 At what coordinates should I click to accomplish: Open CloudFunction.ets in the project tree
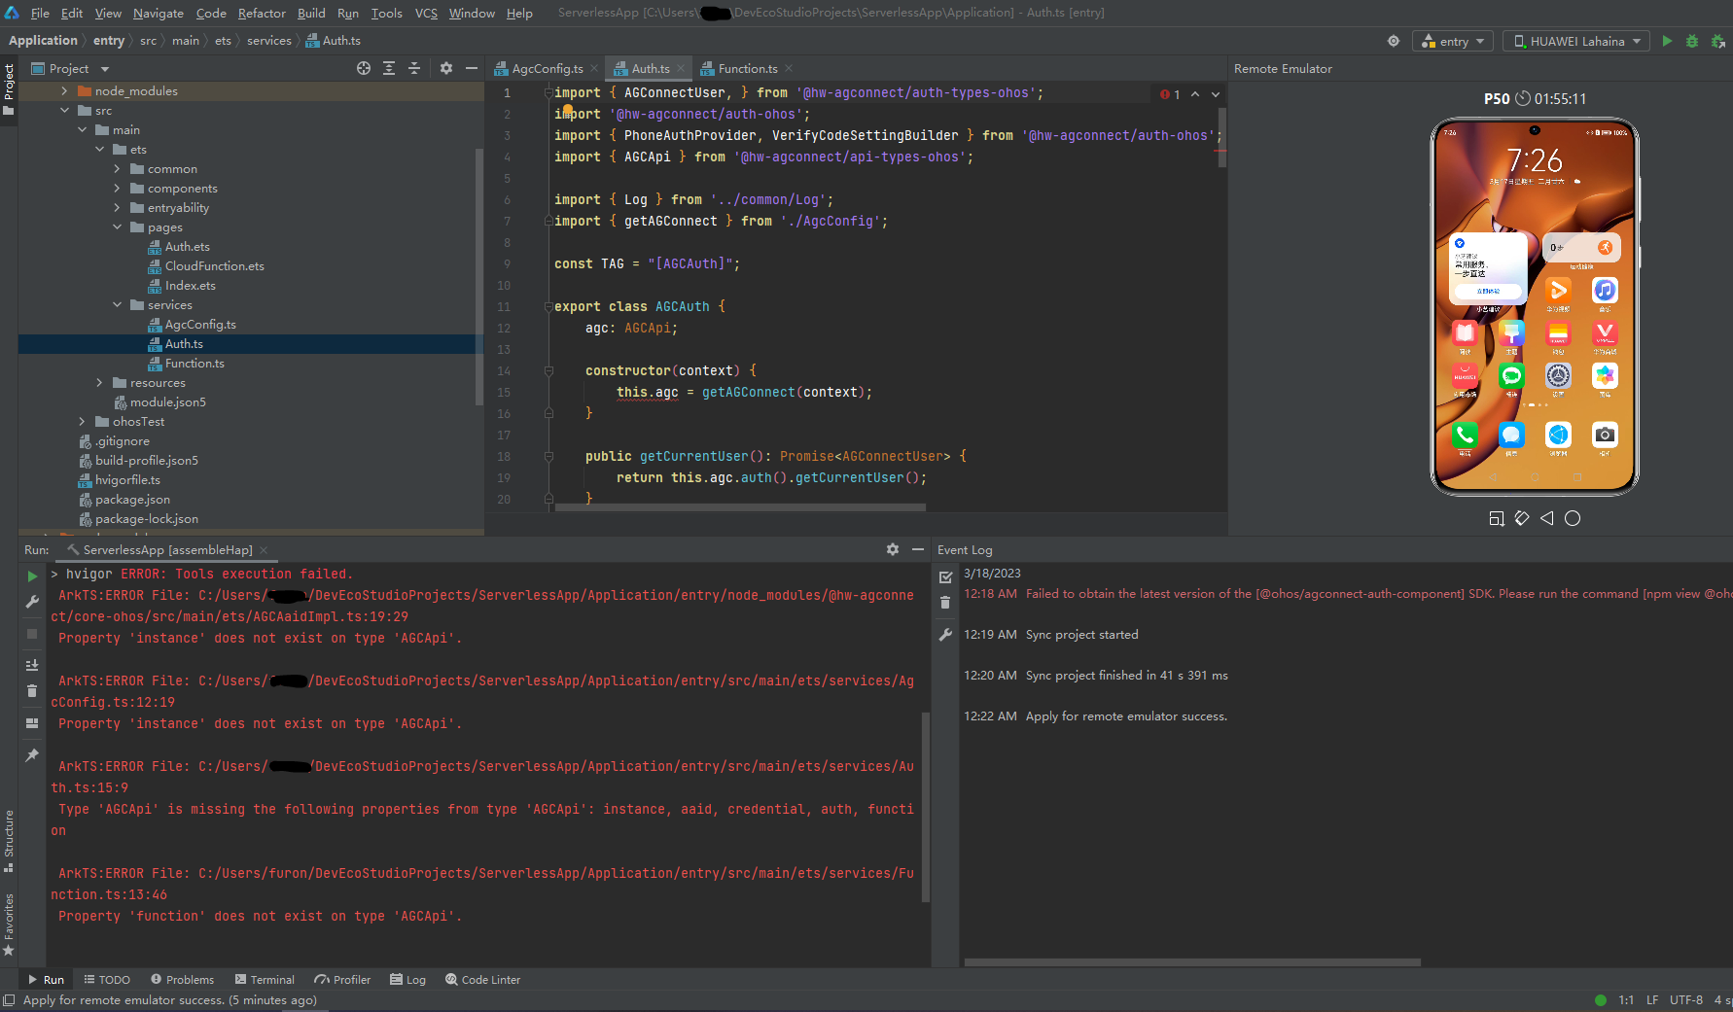tap(214, 265)
